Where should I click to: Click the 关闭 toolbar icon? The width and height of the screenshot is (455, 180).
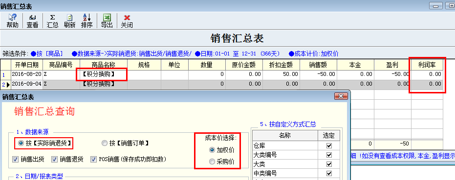click(127, 21)
